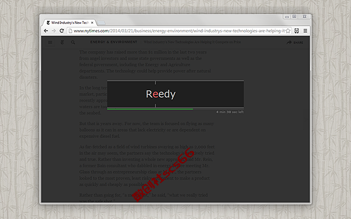Click the NYTimes logo icon
This screenshot has height=219, width=351.
click(62, 42)
